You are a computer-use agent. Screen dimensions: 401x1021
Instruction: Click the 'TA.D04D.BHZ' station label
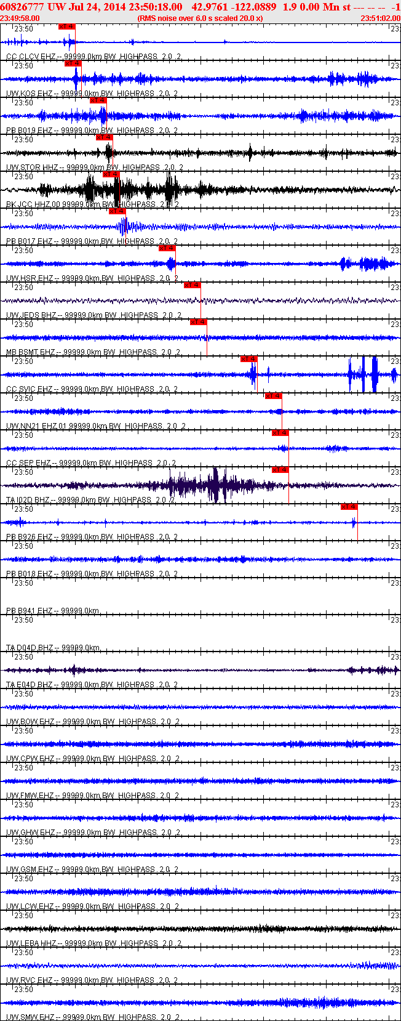pyautogui.click(x=29, y=648)
